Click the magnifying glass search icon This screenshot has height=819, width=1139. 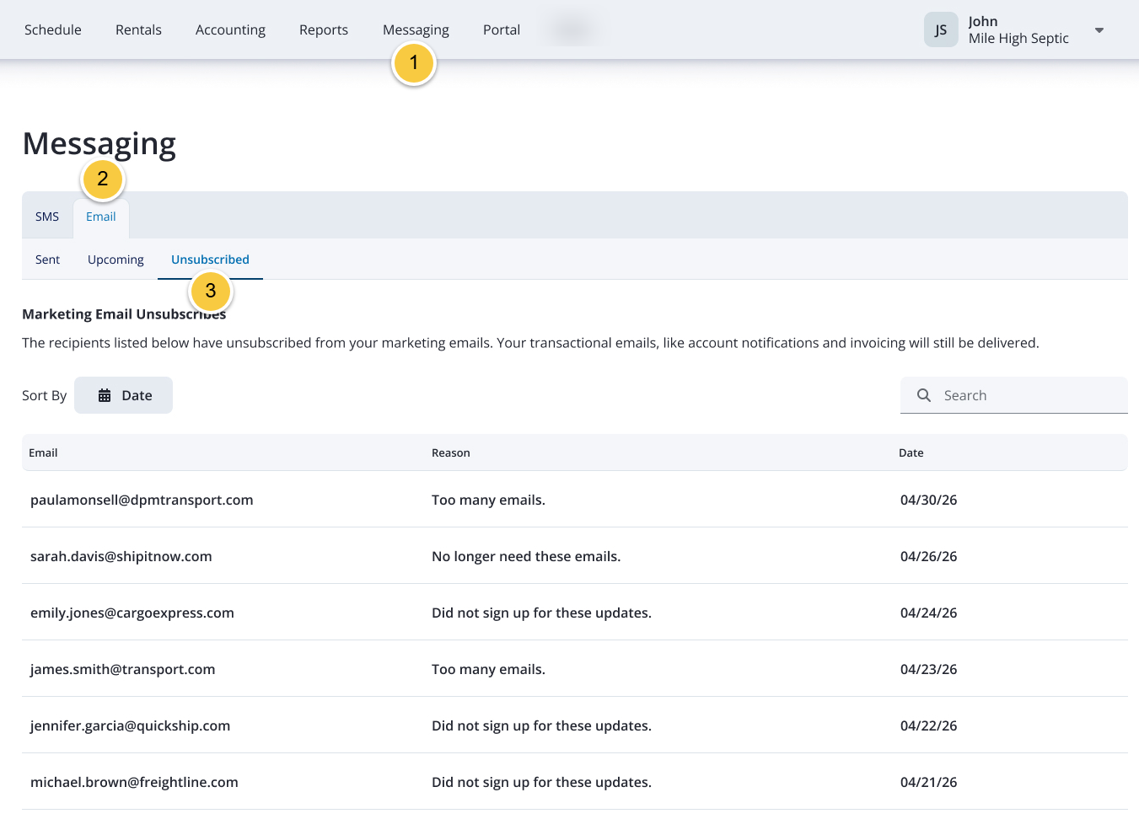tap(924, 395)
